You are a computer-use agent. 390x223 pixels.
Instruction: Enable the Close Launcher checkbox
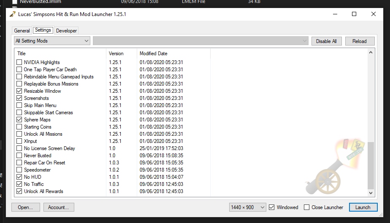click(307, 207)
